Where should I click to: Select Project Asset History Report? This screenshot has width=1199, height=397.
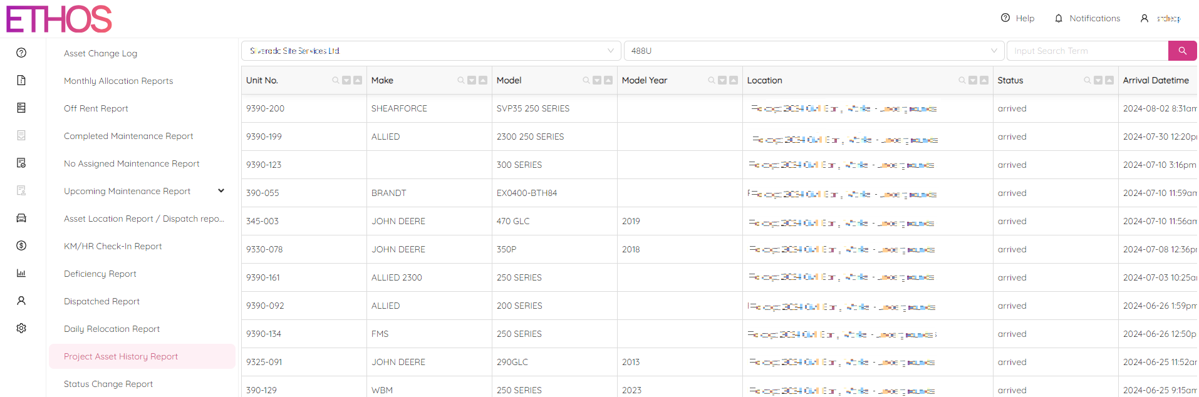[x=142, y=356]
